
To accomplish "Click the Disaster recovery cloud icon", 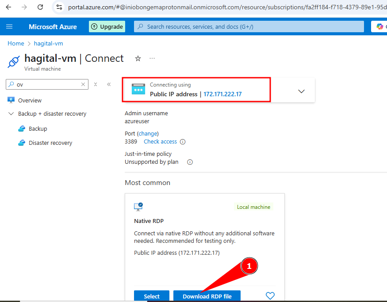I will pos(22,143).
